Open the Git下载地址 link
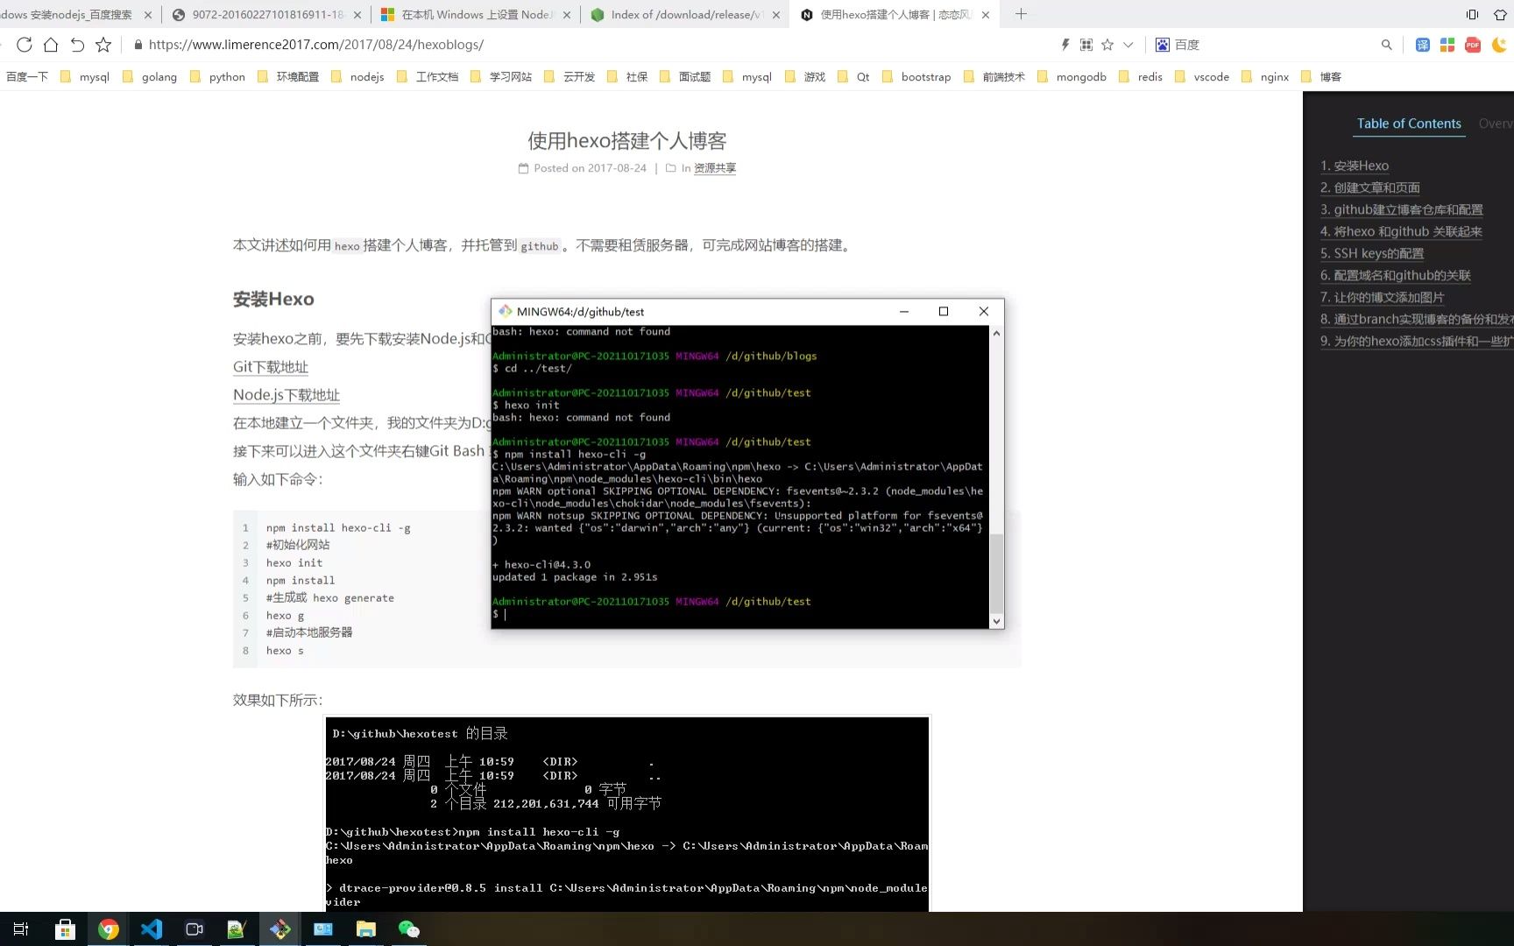Screen dimensions: 1514x946 pyautogui.click(x=271, y=367)
